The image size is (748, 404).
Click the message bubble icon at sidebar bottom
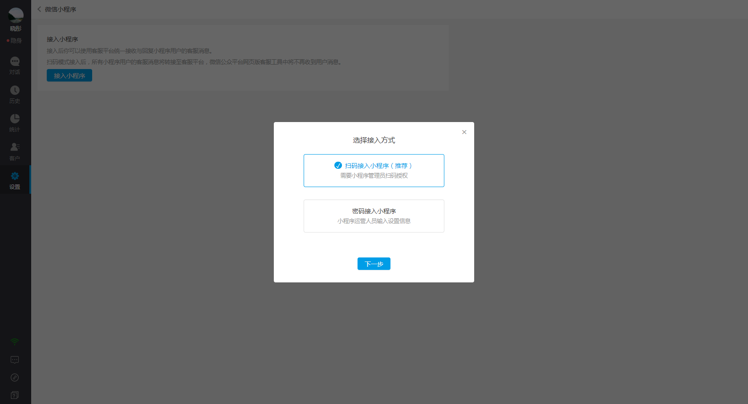point(15,359)
